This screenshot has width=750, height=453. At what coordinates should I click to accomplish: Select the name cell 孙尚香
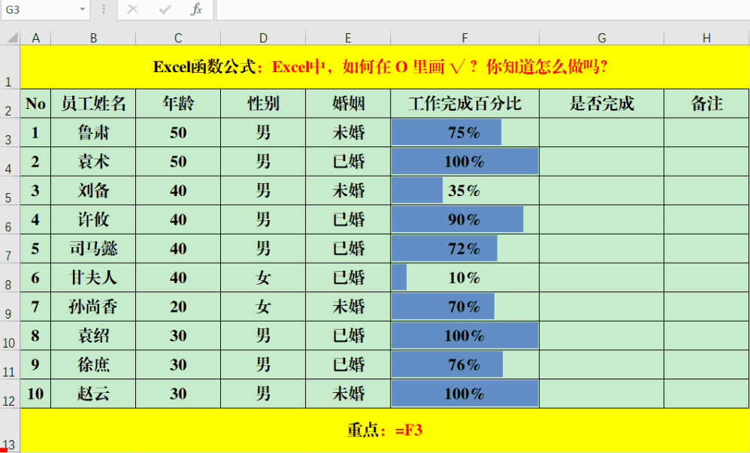(x=93, y=307)
